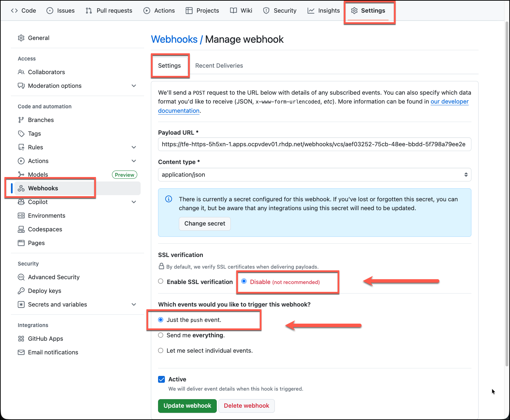This screenshot has width=510, height=420.
Task: Go to the Pull requests tab
Action: 109,11
